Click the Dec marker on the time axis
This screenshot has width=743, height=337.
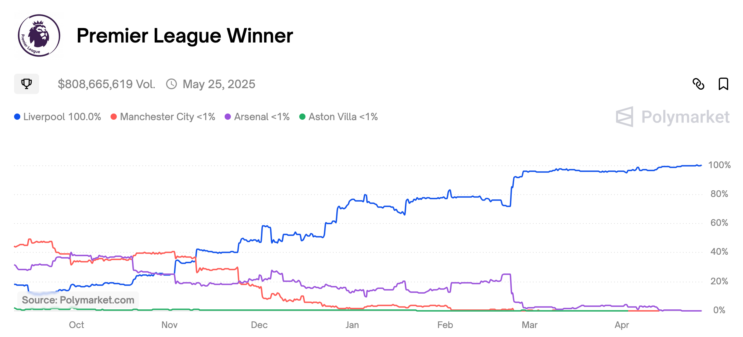pos(259,325)
